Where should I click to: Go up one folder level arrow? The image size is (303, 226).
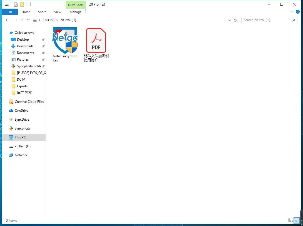[28, 20]
